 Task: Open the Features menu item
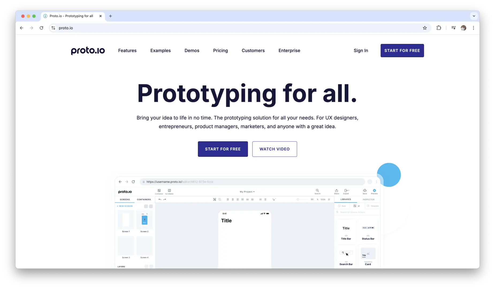(x=127, y=51)
